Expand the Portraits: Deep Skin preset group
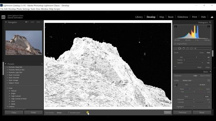Screen dimensions: 216x121 [7, 67]
